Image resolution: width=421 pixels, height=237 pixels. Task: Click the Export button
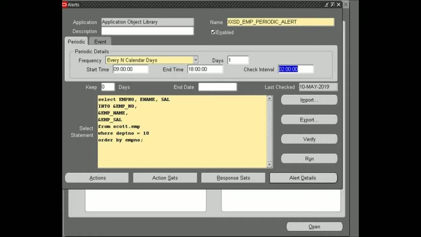click(309, 120)
